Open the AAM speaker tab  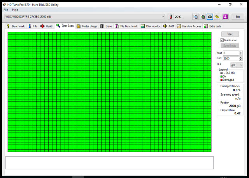coord(168,26)
